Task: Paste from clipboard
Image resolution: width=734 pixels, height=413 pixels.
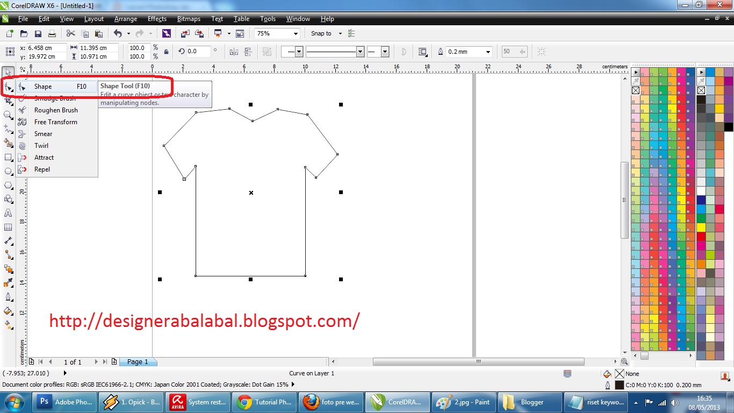Action: pyautogui.click(x=98, y=33)
